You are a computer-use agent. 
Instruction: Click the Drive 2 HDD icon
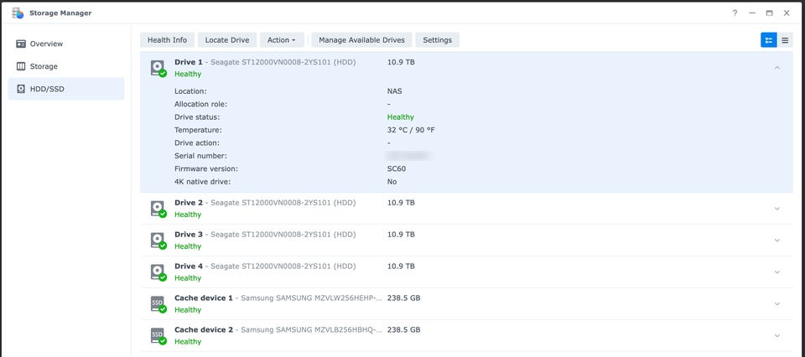[x=158, y=209]
